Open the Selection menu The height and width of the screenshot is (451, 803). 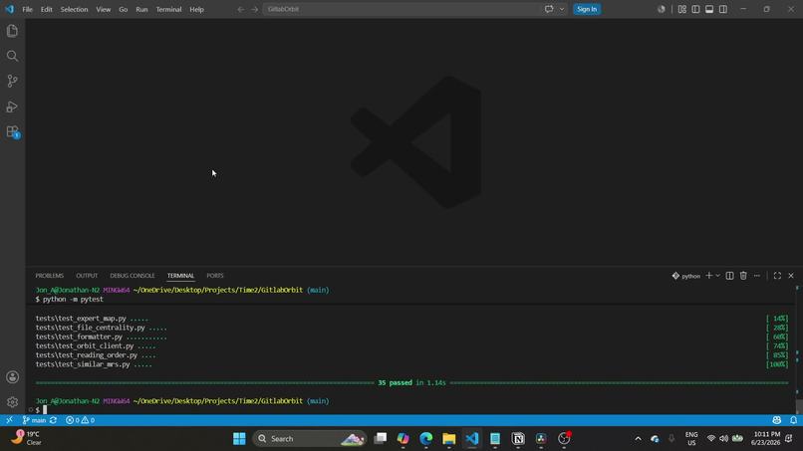pyautogui.click(x=75, y=9)
